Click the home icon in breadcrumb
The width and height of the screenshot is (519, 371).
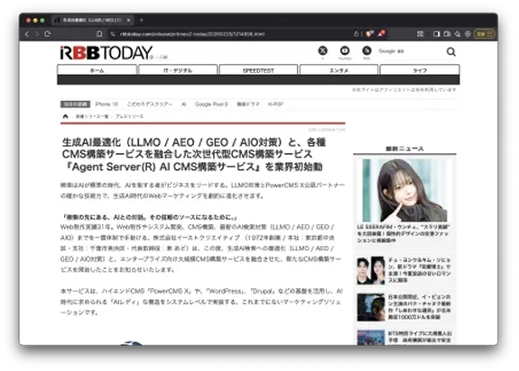coord(65,116)
